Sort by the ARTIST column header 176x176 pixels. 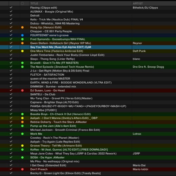click(x=138, y=4)
